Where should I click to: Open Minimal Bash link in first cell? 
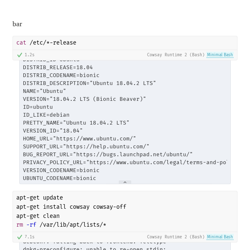[x=220, y=55]
